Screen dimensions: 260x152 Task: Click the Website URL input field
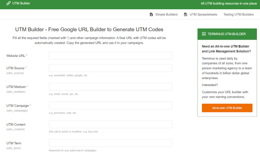click(110, 56)
